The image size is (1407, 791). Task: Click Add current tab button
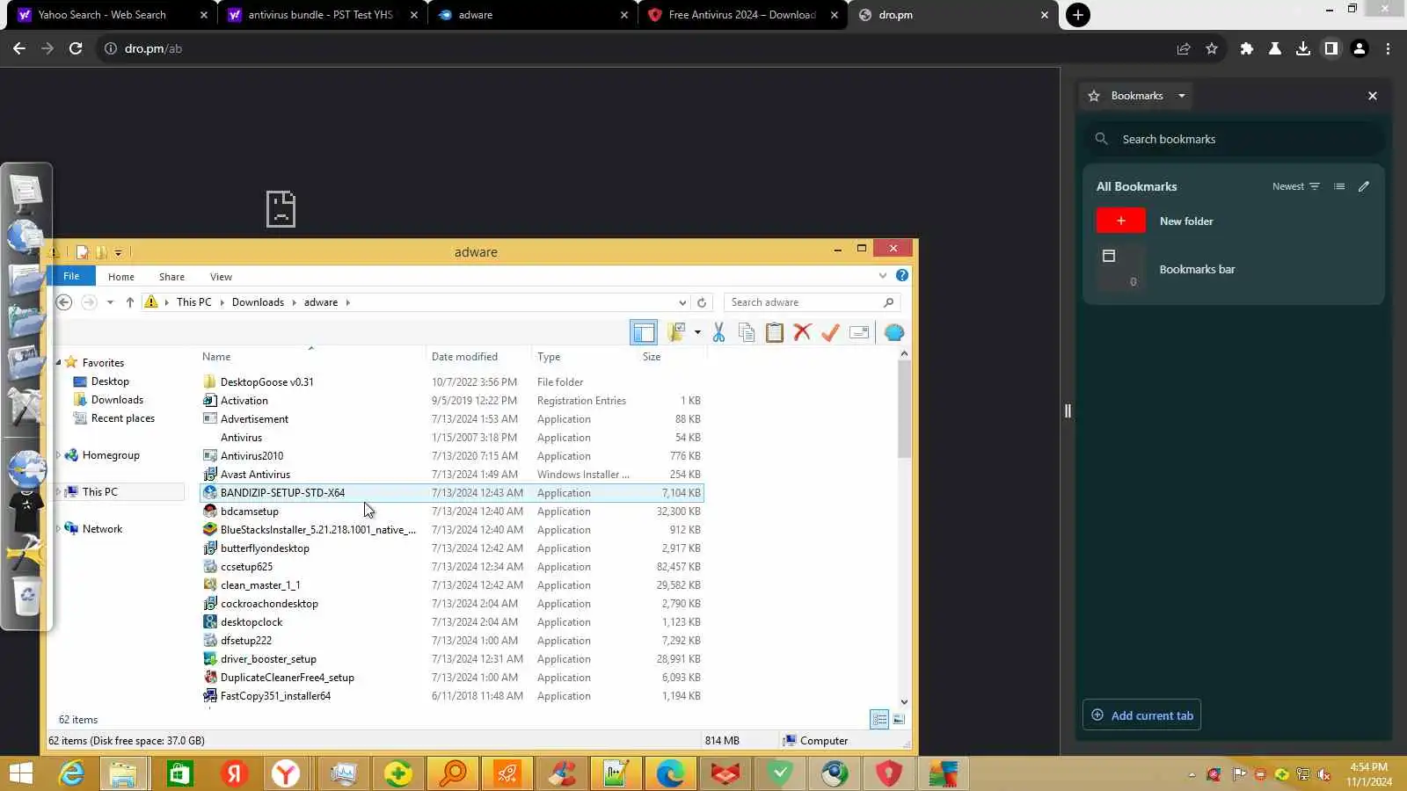[1141, 715]
